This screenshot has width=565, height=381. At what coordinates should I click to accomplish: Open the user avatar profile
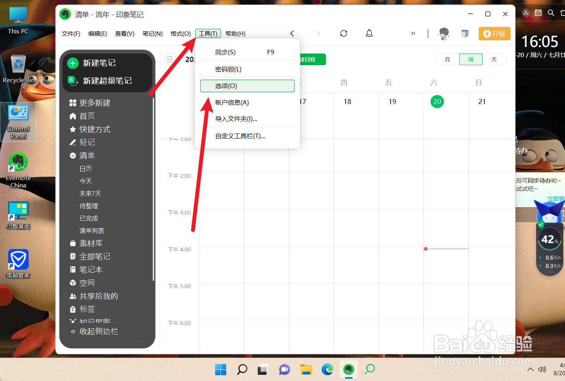pos(444,34)
